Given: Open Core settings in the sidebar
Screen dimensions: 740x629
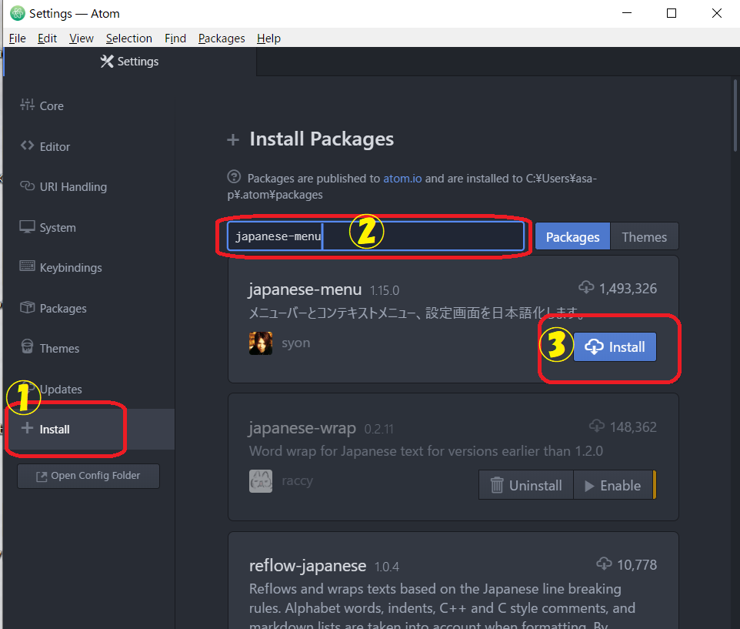Looking at the screenshot, I should [x=51, y=106].
